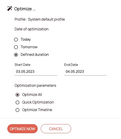Select the Optimize All radio button

point(17,95)
